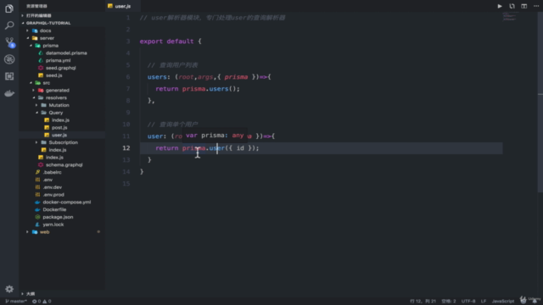Split the editor with split icon

point(524,6)
